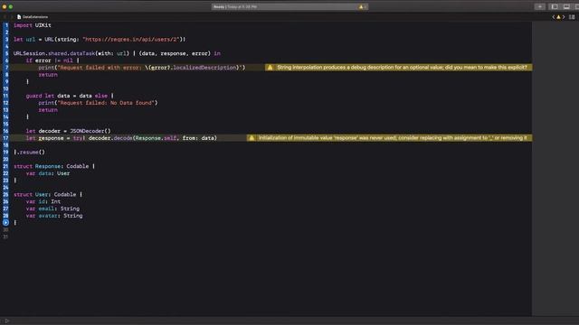The image size is (579, 325).
Task: Jump to the previous issue arrow
Action: (553, 17)
